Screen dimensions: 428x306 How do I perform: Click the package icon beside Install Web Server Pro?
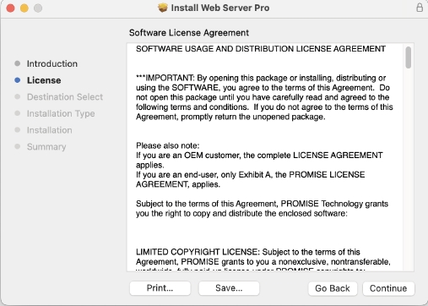click(163, 8)
